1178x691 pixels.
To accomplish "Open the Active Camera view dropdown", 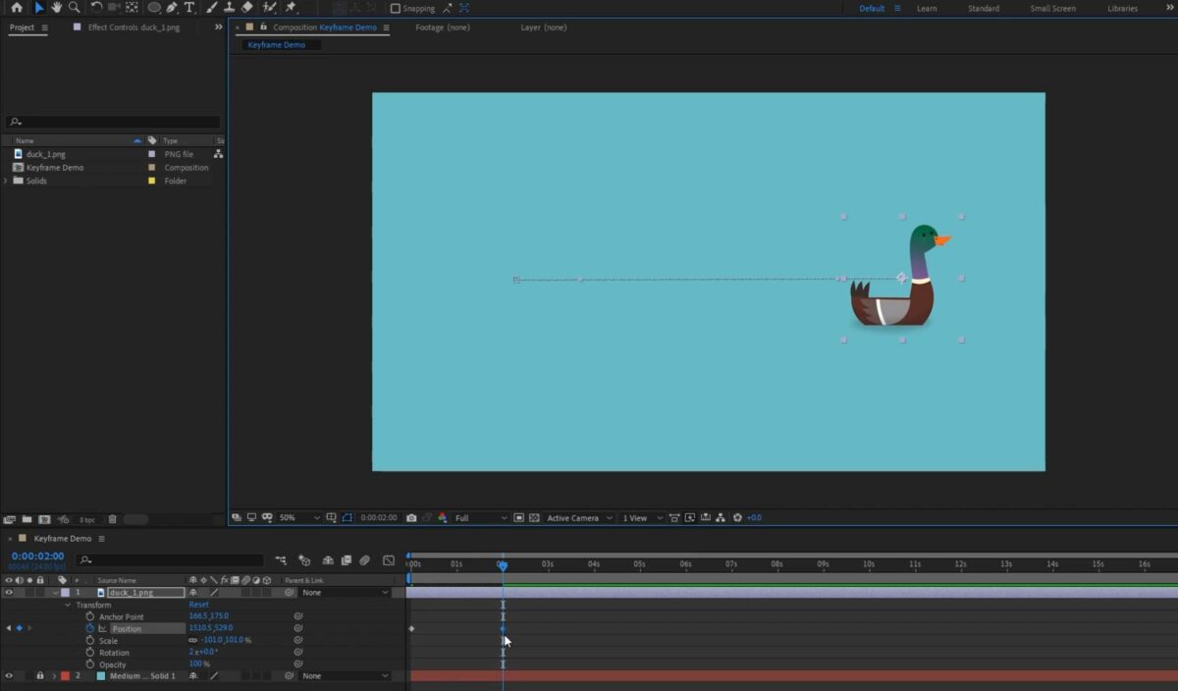I will point(577,517).
